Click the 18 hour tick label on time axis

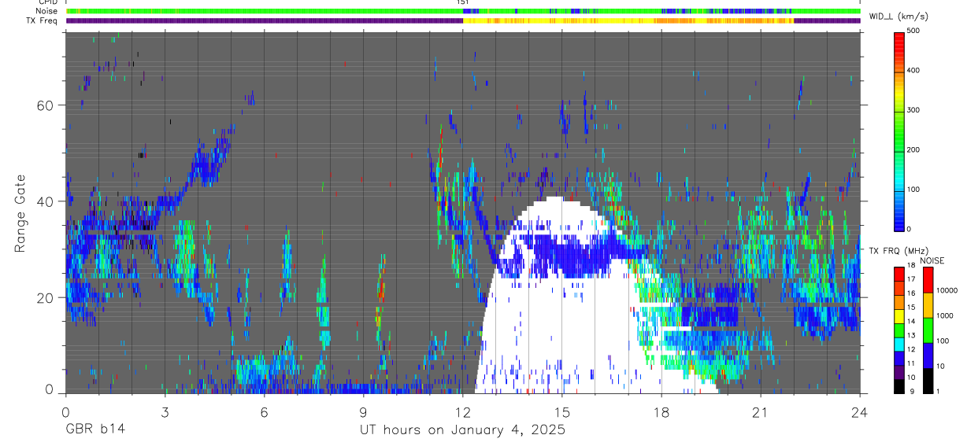(661, 412)
